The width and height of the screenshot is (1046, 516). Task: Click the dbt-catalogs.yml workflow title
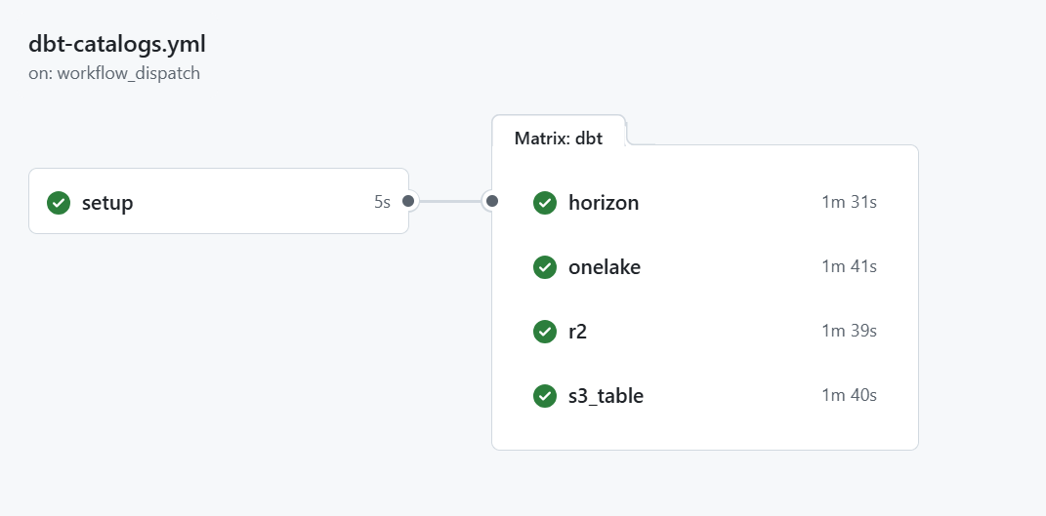[117, 44]
